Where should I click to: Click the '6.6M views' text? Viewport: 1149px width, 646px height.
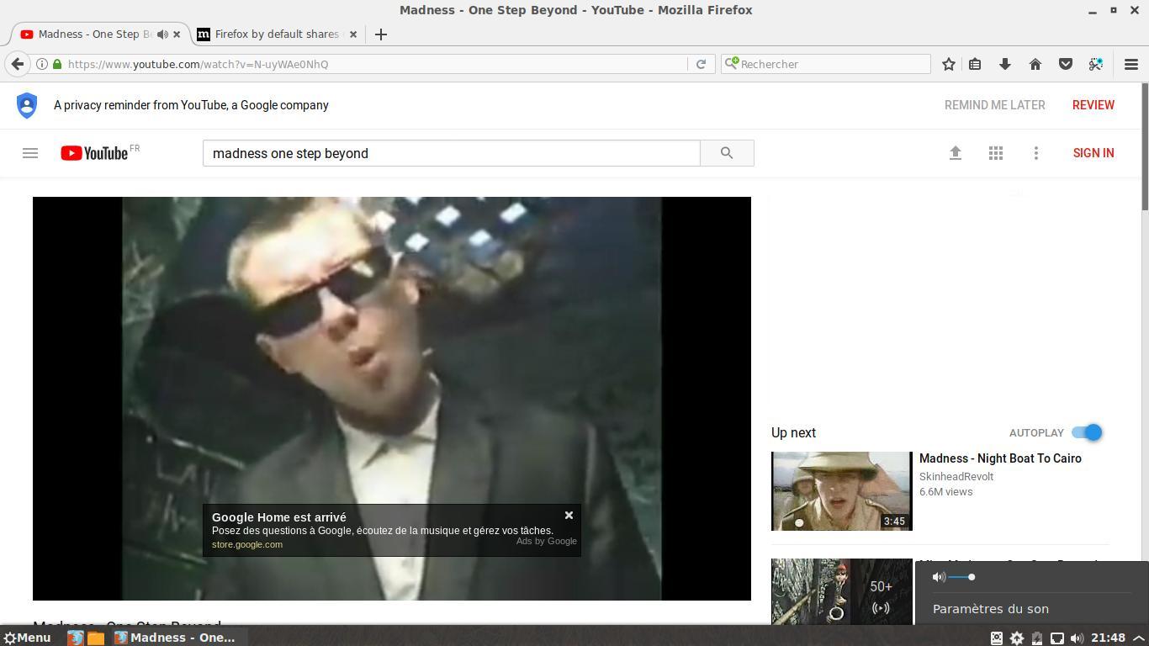click(946, 491)
